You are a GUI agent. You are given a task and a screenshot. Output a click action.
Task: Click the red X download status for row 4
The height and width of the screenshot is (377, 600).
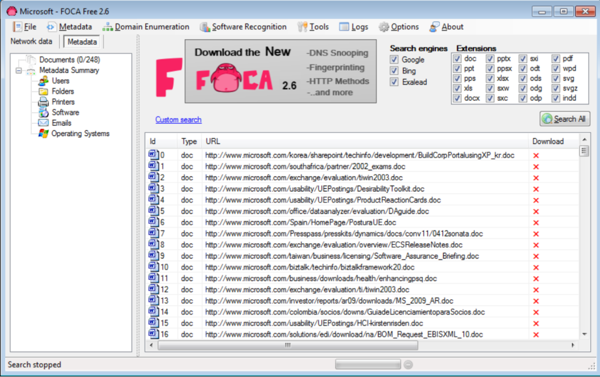point(536,201)
